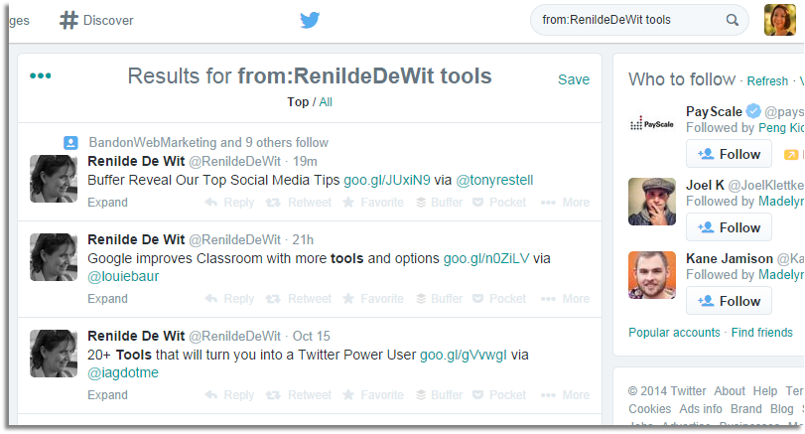Click PayScale's verified badge
The image size is (805, 434).
click(x=753, y=111)
